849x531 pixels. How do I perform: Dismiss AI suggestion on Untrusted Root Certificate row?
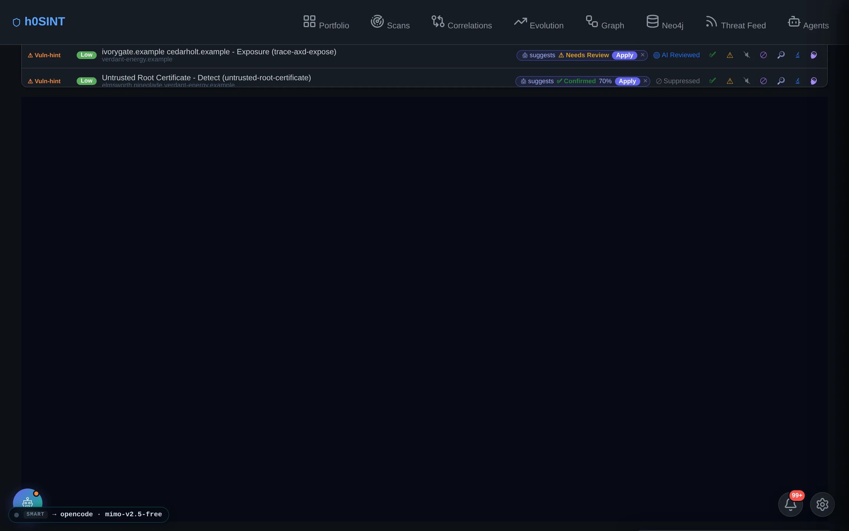coord(645,81)
